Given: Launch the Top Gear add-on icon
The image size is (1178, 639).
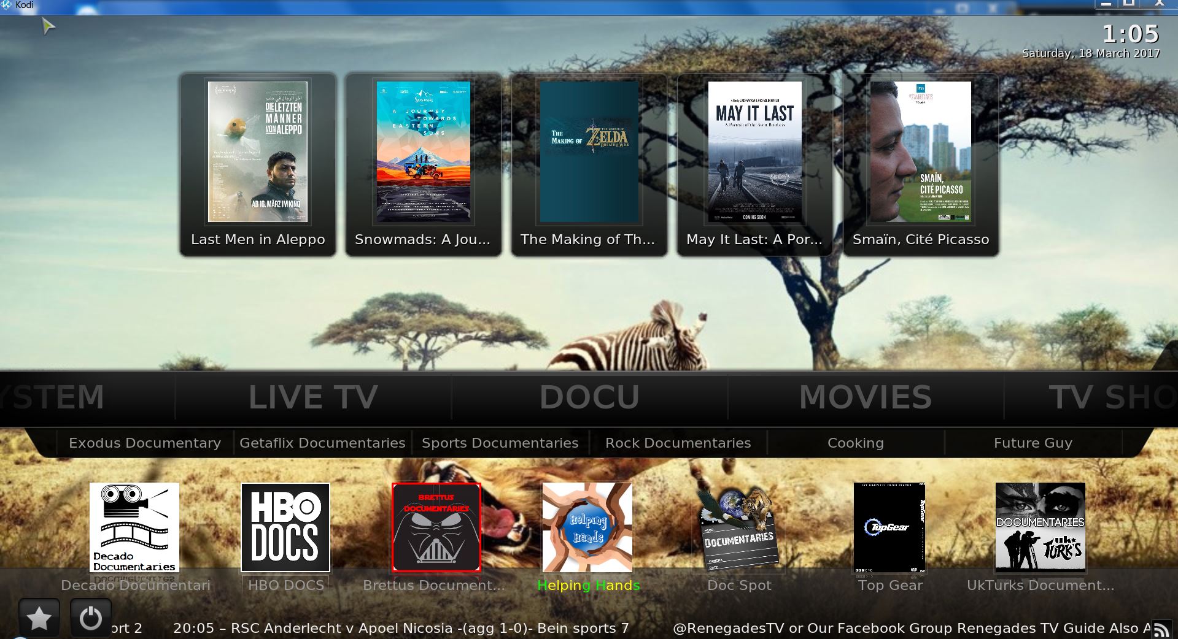Looking at the screenshot, I should coord(889,527).
